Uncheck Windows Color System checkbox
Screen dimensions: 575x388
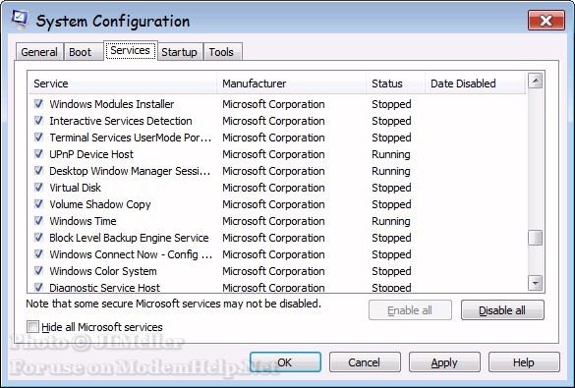click(x=38, y=271)
